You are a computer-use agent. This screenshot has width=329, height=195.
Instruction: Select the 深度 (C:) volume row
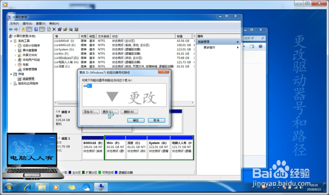click(x=124, y=66)
